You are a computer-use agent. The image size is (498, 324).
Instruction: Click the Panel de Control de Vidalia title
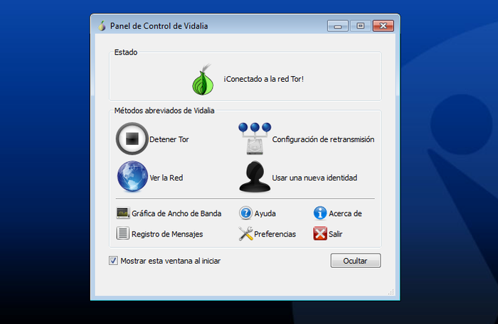[x=159, y=26]
